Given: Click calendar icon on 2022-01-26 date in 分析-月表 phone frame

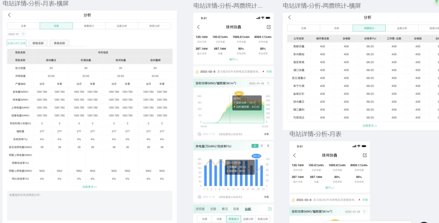Looking at the screenshot, I should coord(364,212).
